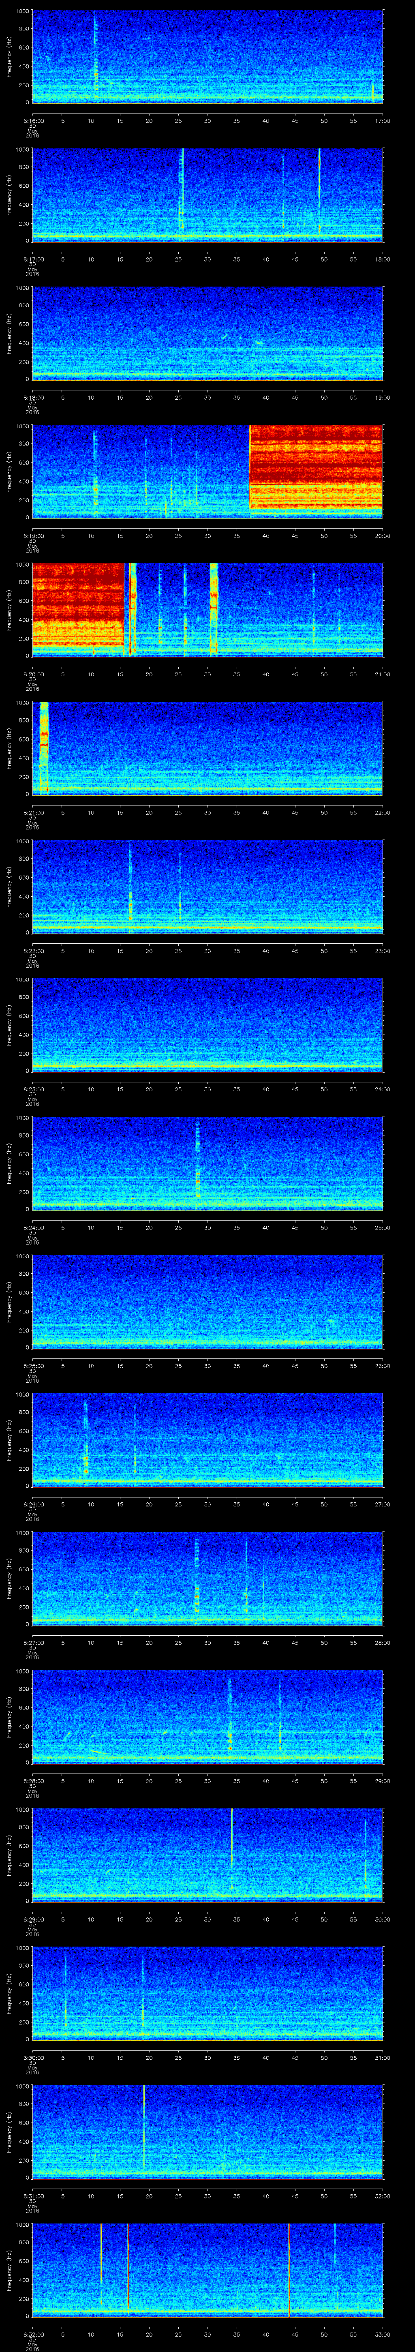Click the '20:00' end time label
Screen dimensions: 415x2352
click(x=383, y=536)
